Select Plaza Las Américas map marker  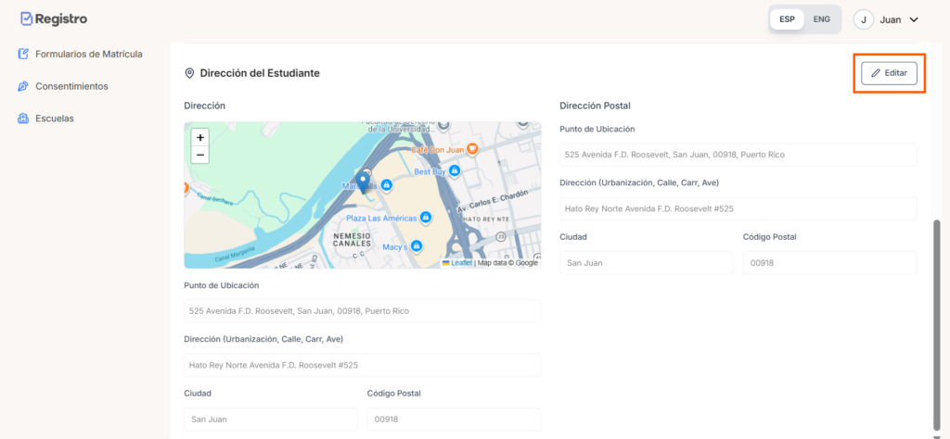click(425, 218)
